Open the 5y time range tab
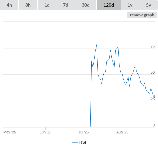The width and height of the screenshot is (158, 151). tap(149, 5)
